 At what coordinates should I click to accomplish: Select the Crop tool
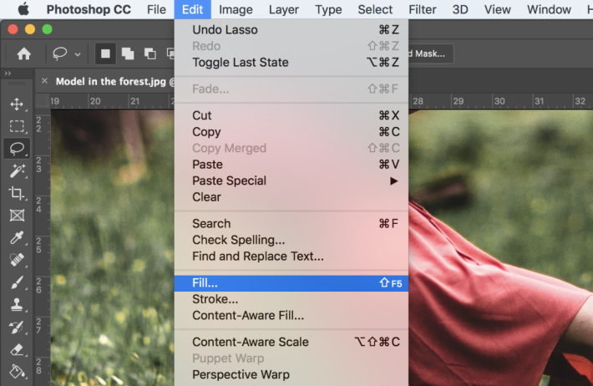point(17,193)
